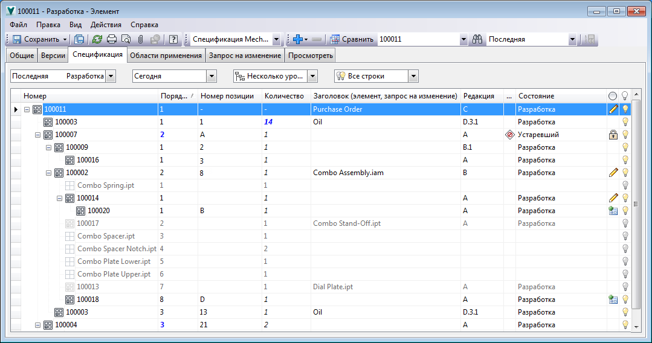Open print preview with the magnifier page icon

126,39
